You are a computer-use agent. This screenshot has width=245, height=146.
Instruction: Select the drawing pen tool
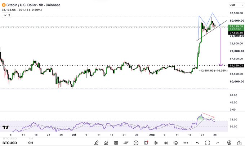(x=96, y=143)
